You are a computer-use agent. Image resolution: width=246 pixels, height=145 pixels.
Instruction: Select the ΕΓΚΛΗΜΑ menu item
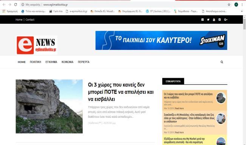pos(51,62)
